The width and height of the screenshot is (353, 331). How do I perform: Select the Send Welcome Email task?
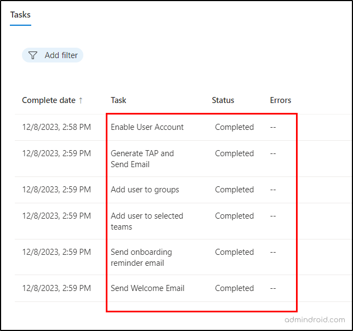[147, 288]
